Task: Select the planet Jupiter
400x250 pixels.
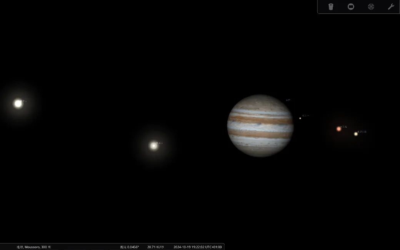Action: coord(260,126)
